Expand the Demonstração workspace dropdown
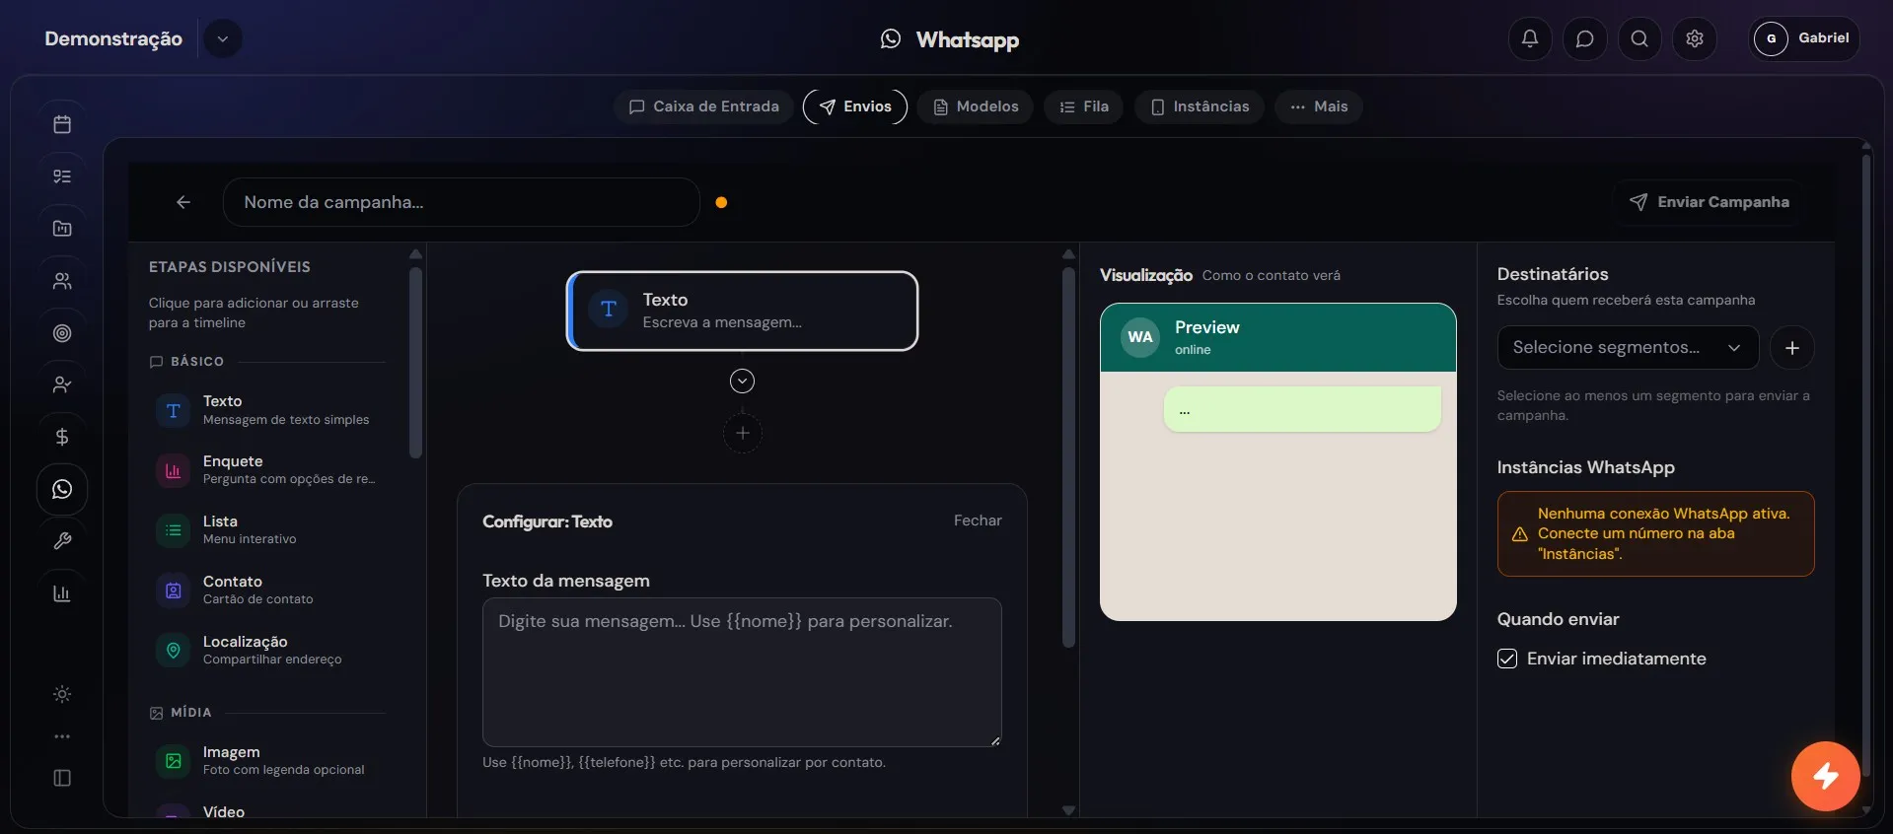The width and height of the screenshot is (1893, 834). click(x=223, y=38)
